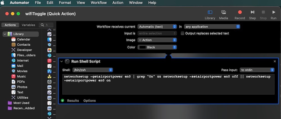281x119 pixels.
Task: Show the action Options
Action: 89,101
